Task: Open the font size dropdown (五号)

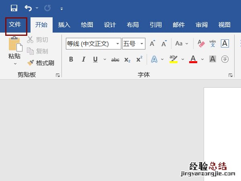Action: pos(142,43)
